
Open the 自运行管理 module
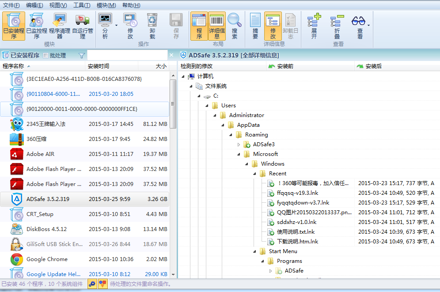coord(83,26)
